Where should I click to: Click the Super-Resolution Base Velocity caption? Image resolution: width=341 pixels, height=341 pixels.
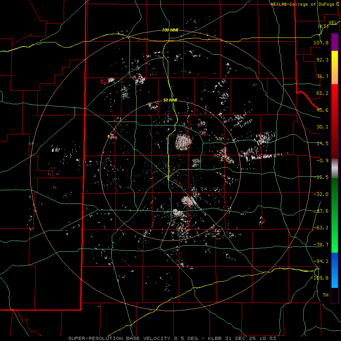(x=172, y=338)
